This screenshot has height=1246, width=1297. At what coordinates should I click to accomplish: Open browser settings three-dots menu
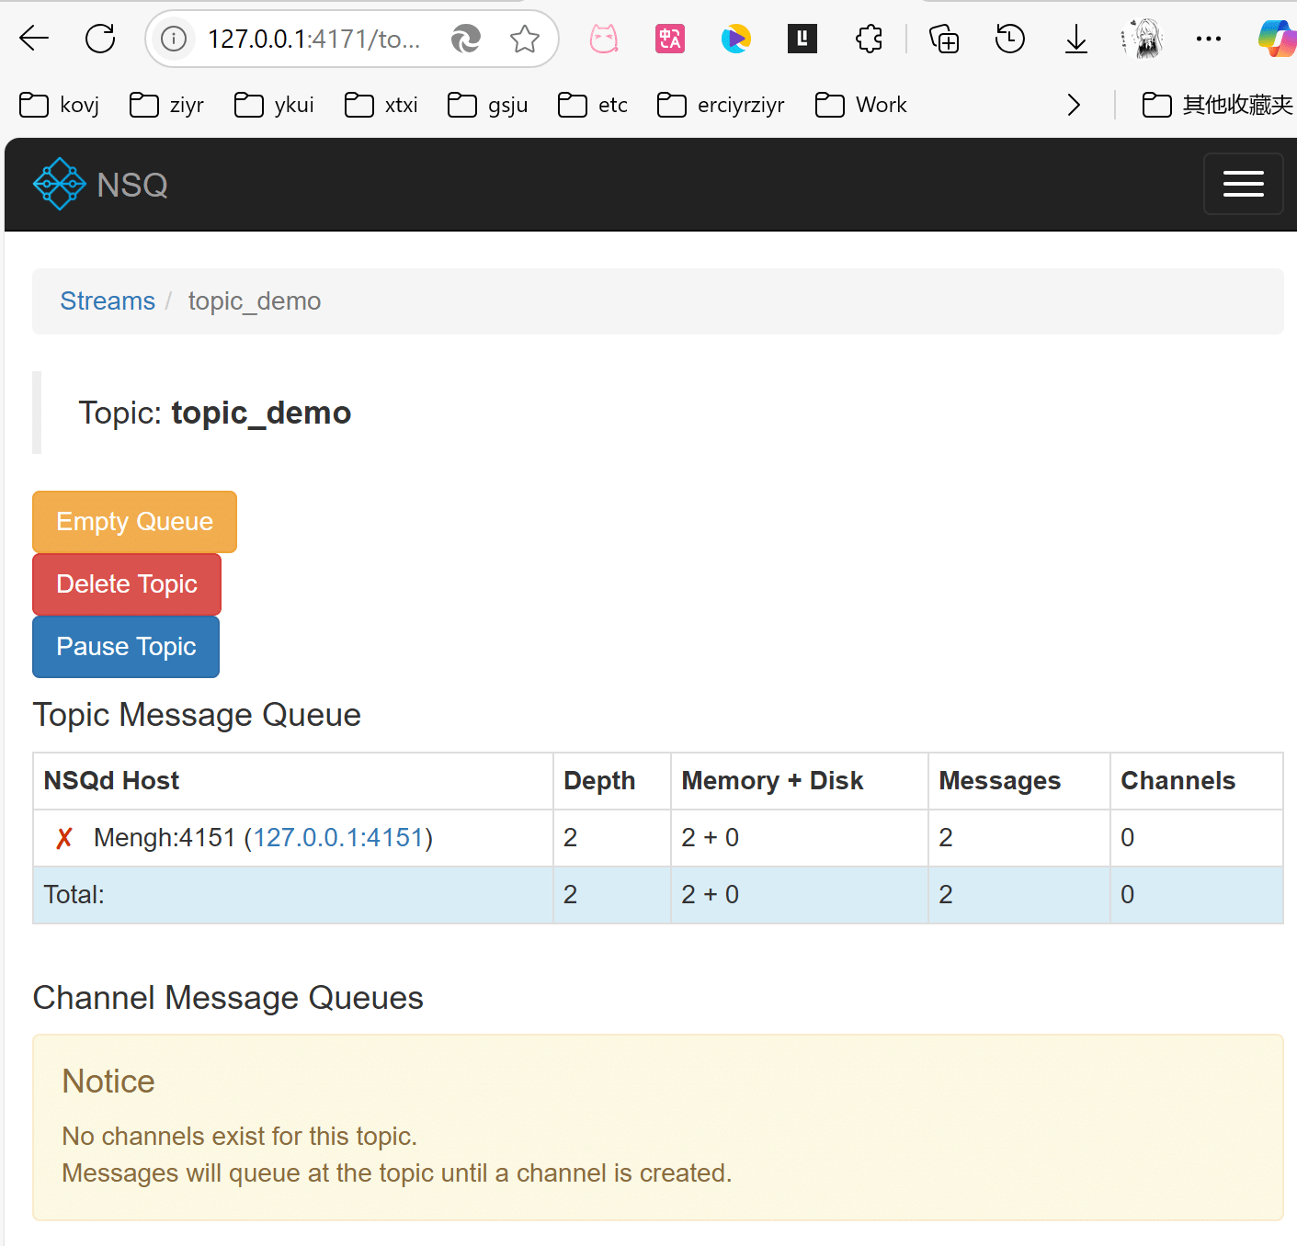tap(1208, 39)
